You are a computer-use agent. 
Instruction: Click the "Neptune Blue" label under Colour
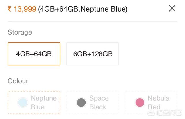pos(43,103)
